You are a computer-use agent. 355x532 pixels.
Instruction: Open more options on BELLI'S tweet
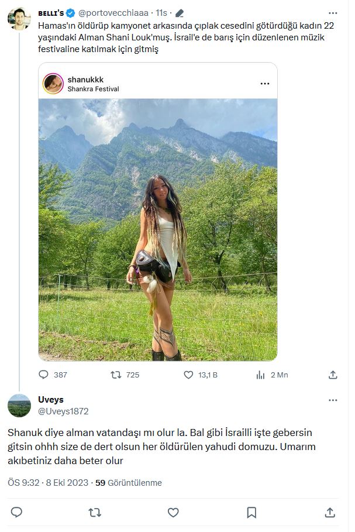[x=333, y=13]
